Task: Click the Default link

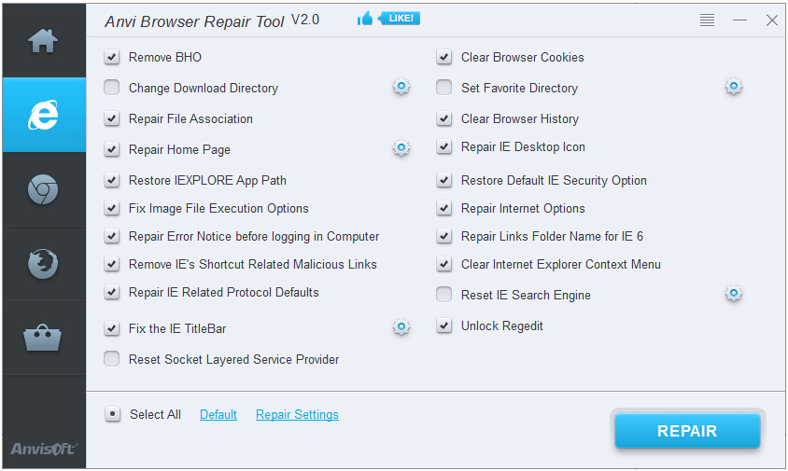Action: pyautogui.click(x=218, y=415)
